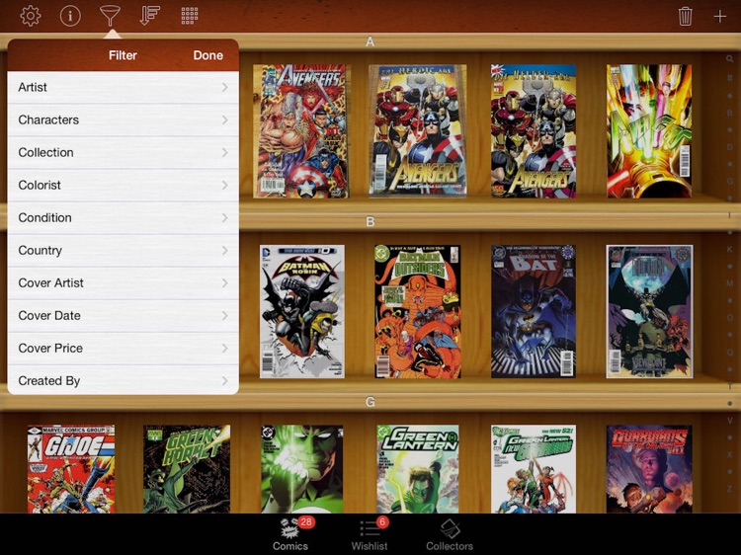The image size is (741, 555).
Task: Jump to letter Q in index bar
Action: [730, 352]
